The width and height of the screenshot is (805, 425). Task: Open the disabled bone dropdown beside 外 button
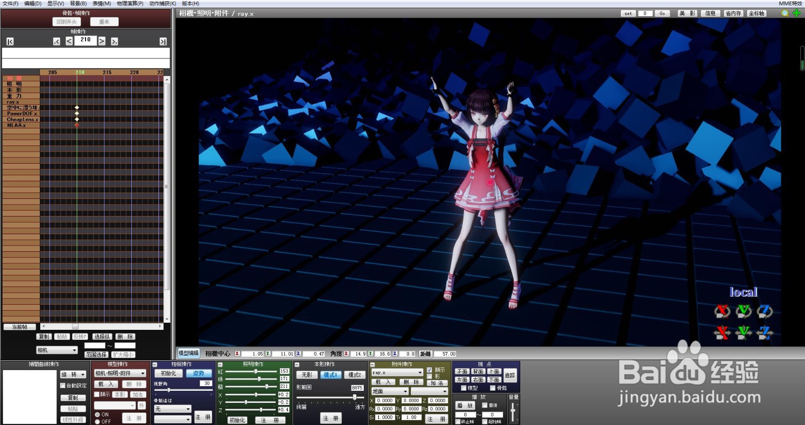[115, 405]
